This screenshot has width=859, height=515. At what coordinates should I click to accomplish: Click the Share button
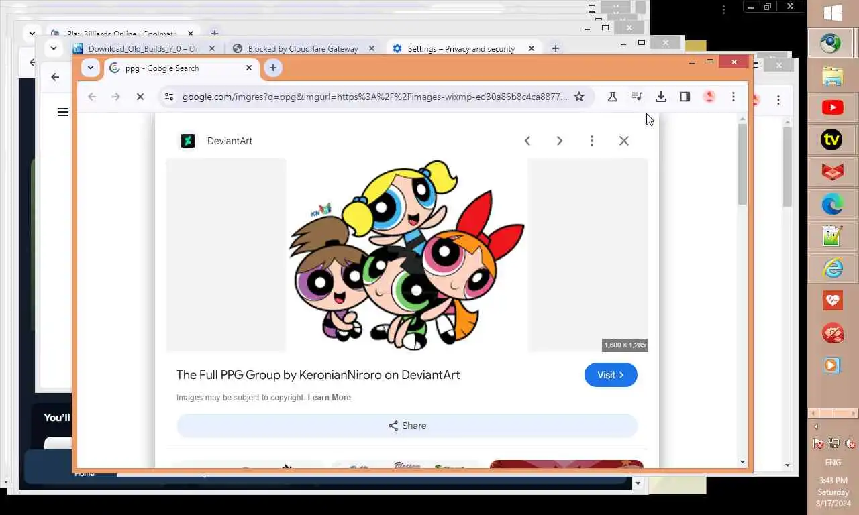[x=407, y=426]
